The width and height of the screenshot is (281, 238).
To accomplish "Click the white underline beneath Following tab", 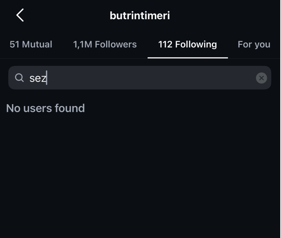I will coord(188,58).
